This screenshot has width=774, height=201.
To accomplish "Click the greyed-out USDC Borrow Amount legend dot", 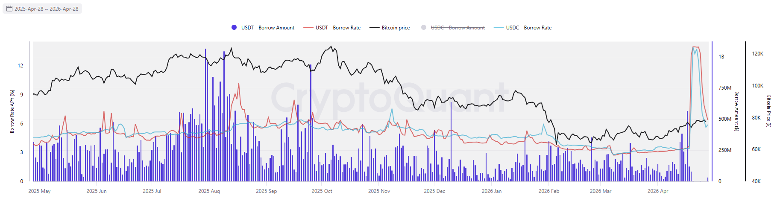I will (x=424, y=28).
